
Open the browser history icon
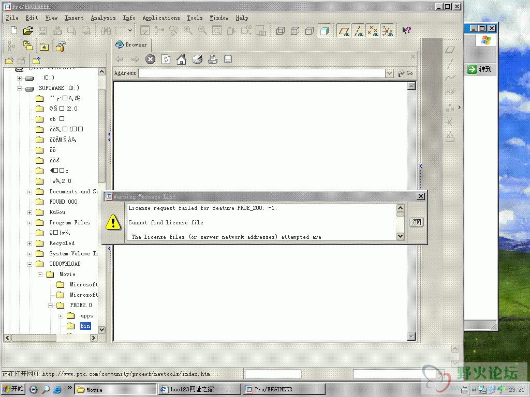coord(197,59)
